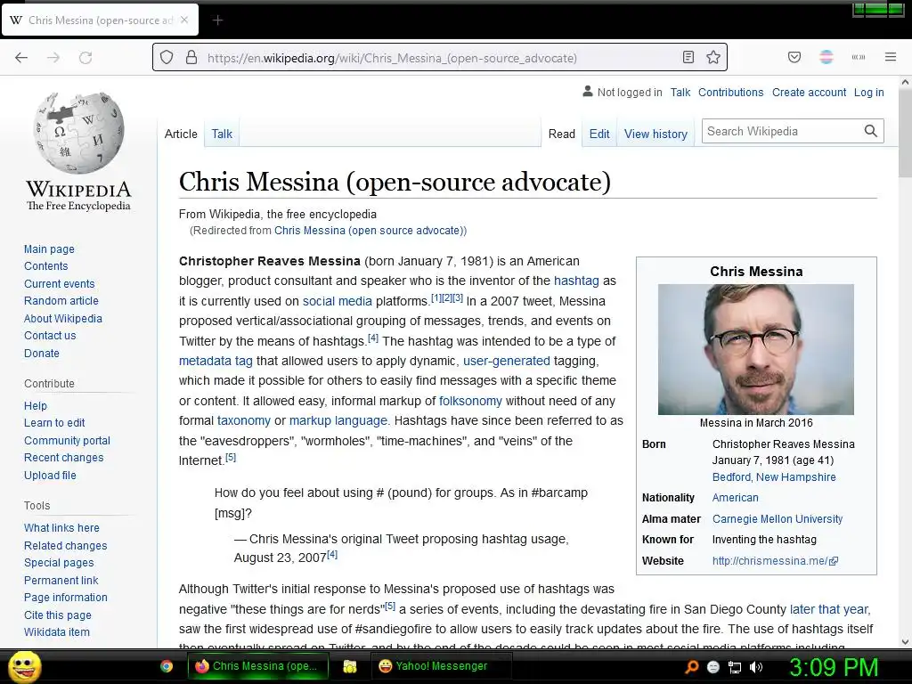Screen dimensions: 912x684
Task: Click the site security padlock icon
Action: pyautogui.click(x=191, y=58)
